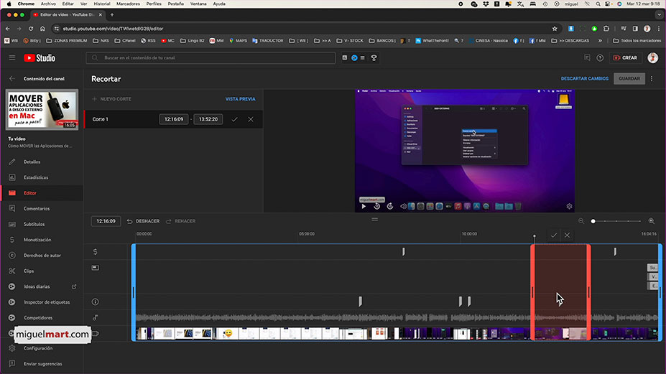Click the audio track music icon
Viewport: 666px width, 374px height.
[95, 317]
